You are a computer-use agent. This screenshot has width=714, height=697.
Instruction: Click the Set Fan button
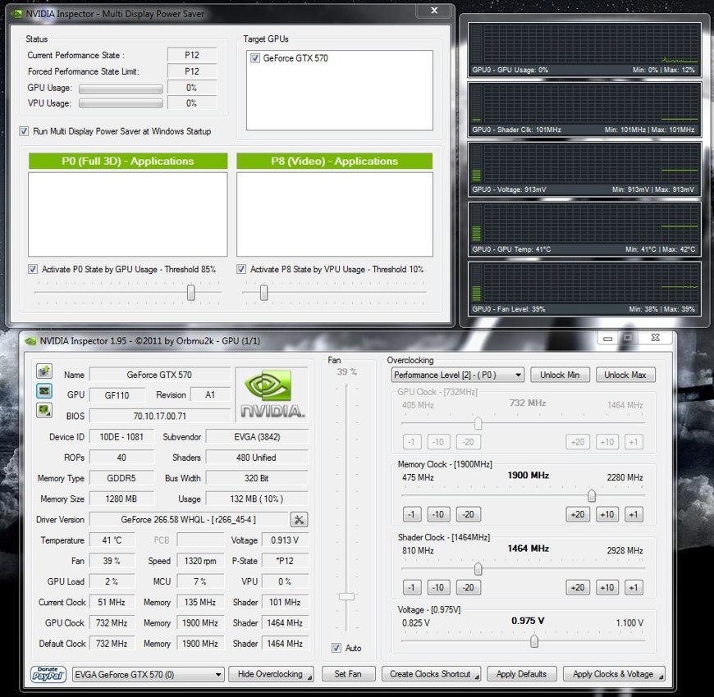tap(348, 674)
